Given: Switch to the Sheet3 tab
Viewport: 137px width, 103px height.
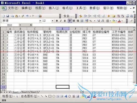Looking at the screenshot, I should [34, 92].
